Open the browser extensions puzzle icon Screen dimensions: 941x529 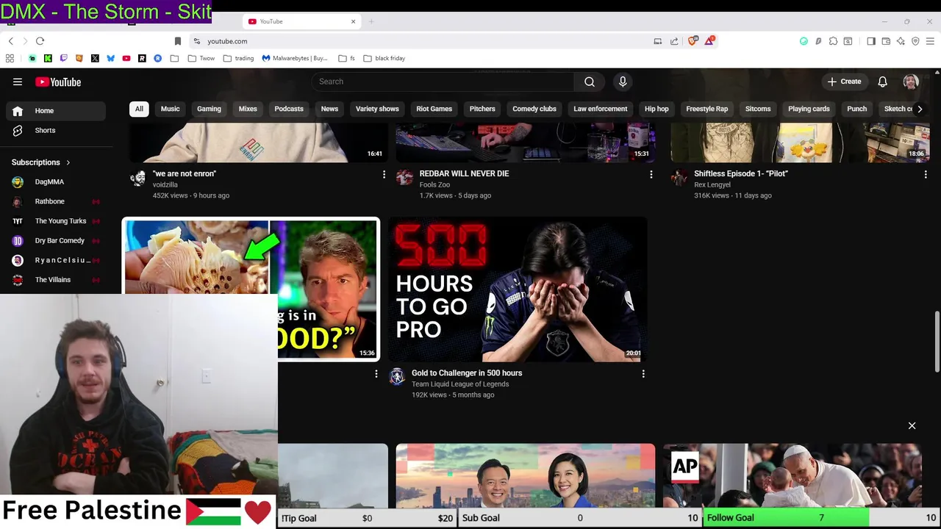[x=833, y=41]
